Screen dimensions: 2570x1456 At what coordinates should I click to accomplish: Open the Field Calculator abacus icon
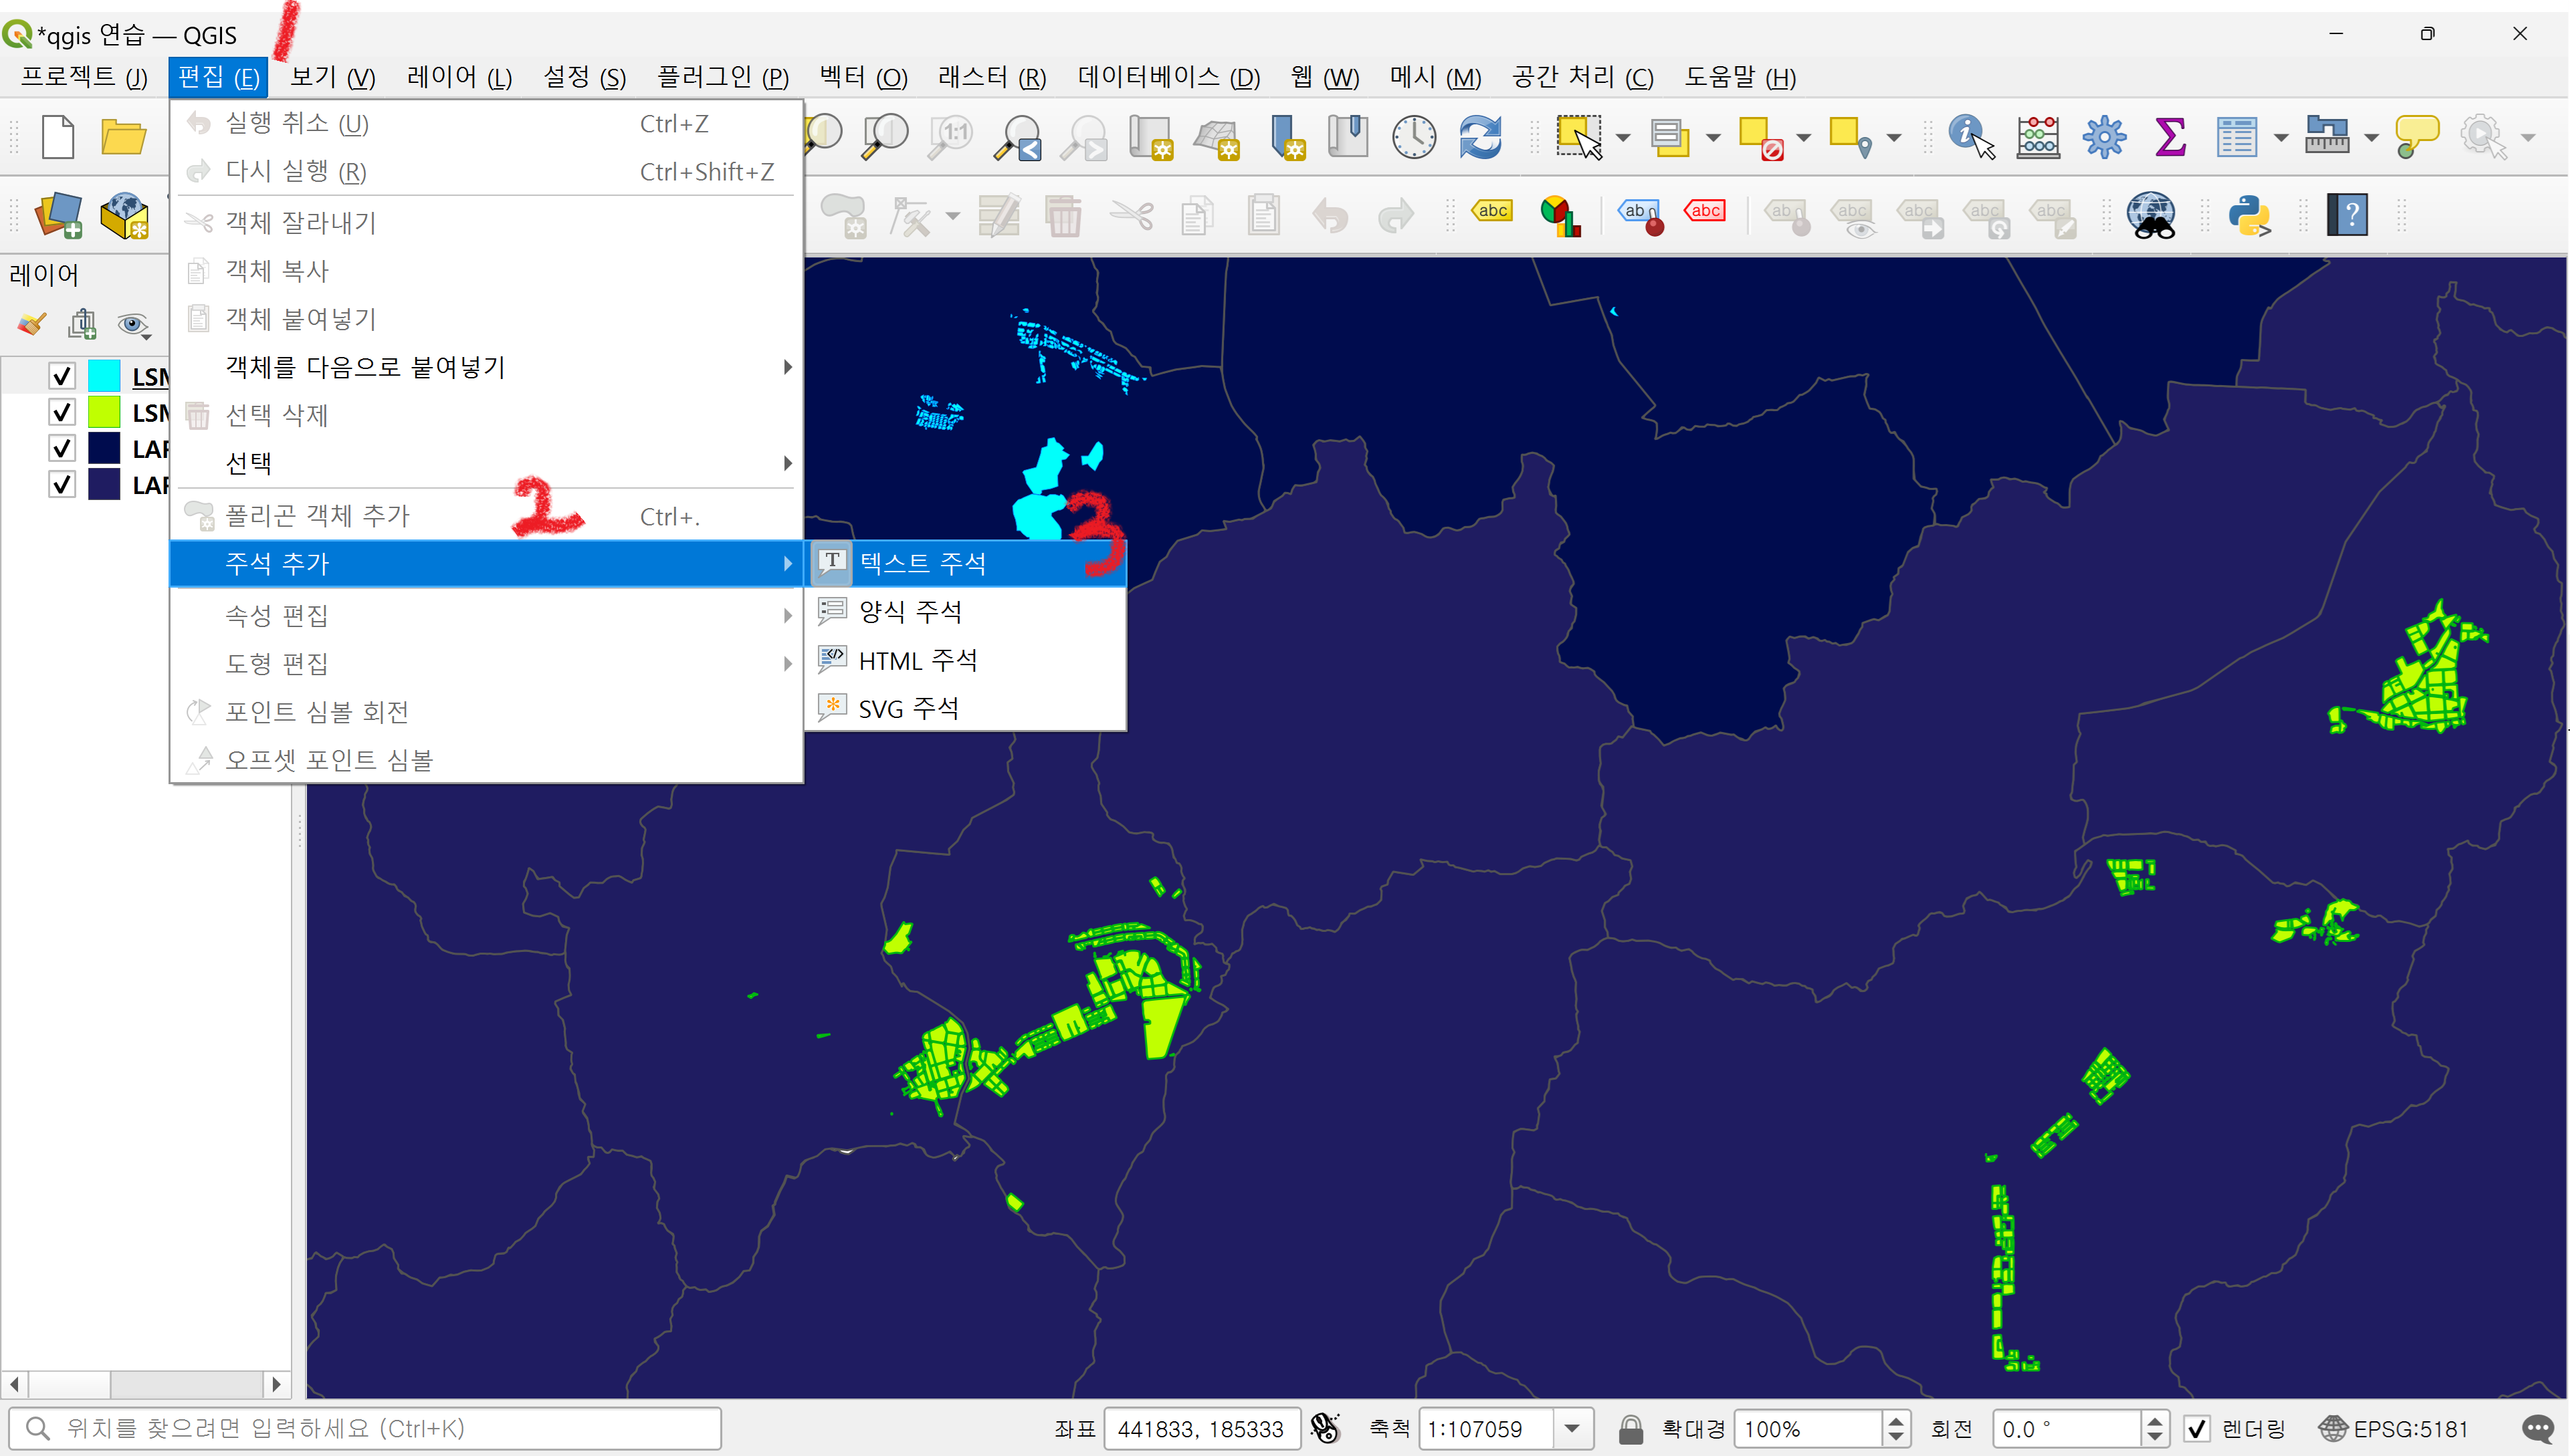tap(2038, 137)
